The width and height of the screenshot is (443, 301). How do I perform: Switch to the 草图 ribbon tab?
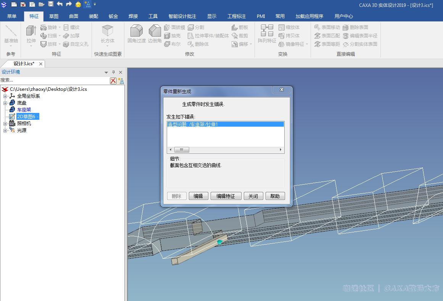pyautogui.click(x=54, y=16)
